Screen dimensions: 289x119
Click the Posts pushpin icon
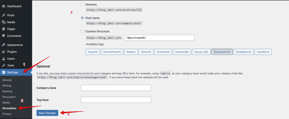[x=3, y=15]
